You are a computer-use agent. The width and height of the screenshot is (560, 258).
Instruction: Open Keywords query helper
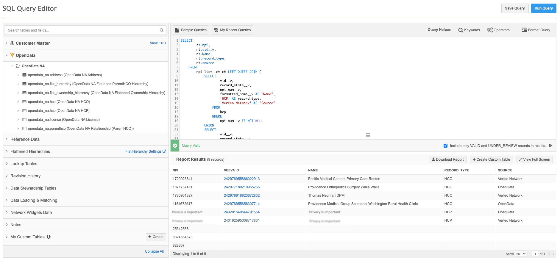click(x=469, y=30)
